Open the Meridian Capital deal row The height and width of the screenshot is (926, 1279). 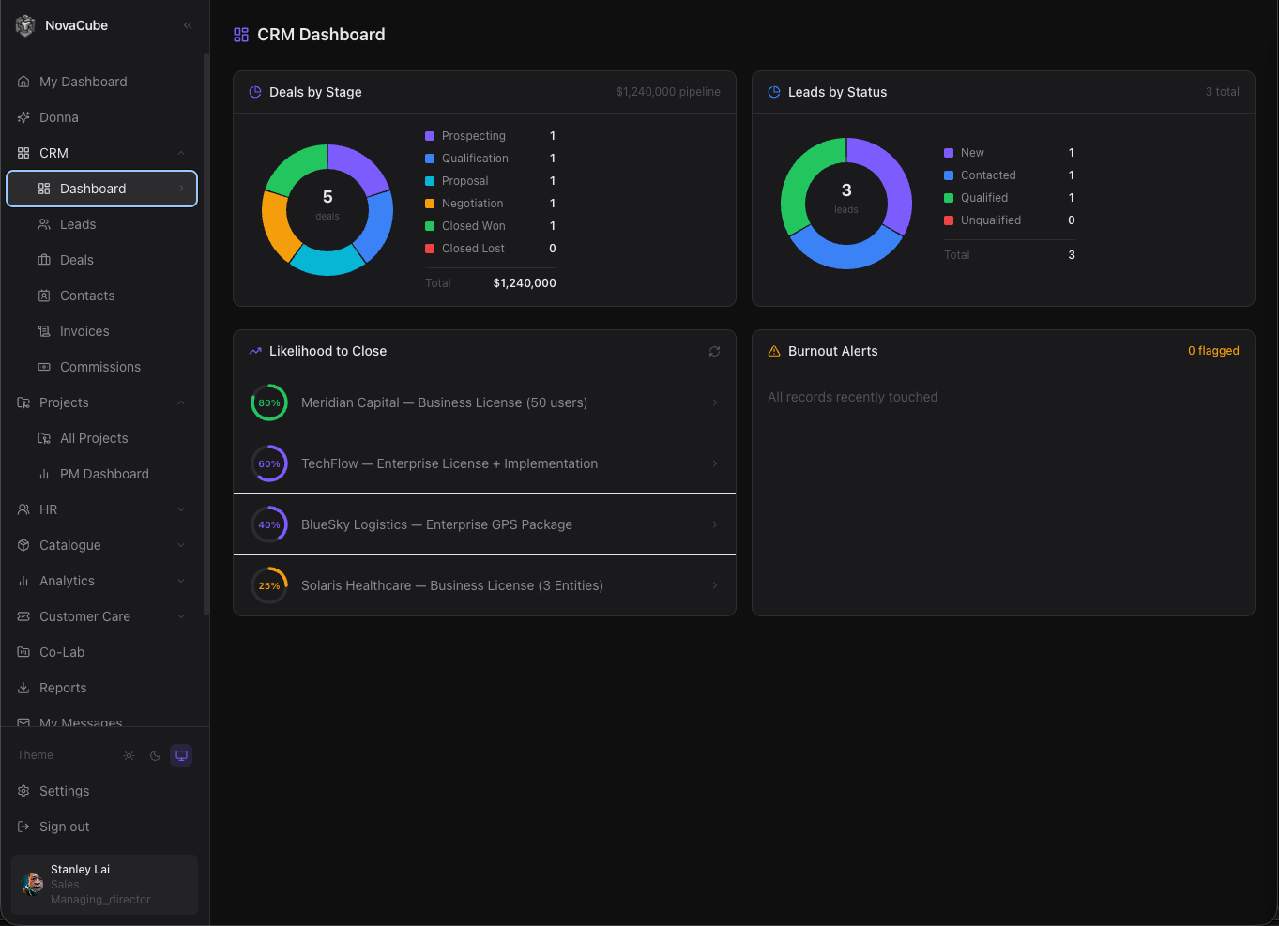click(x=484, y=402)
